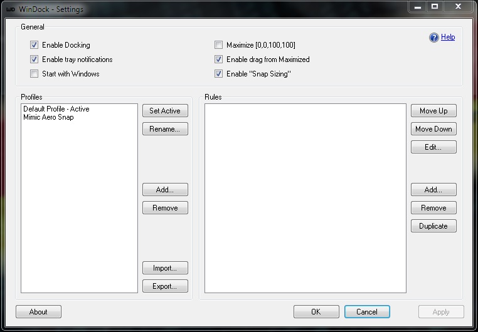
Task: Confirm settings with OK button
Action: (x=316, y=312)
